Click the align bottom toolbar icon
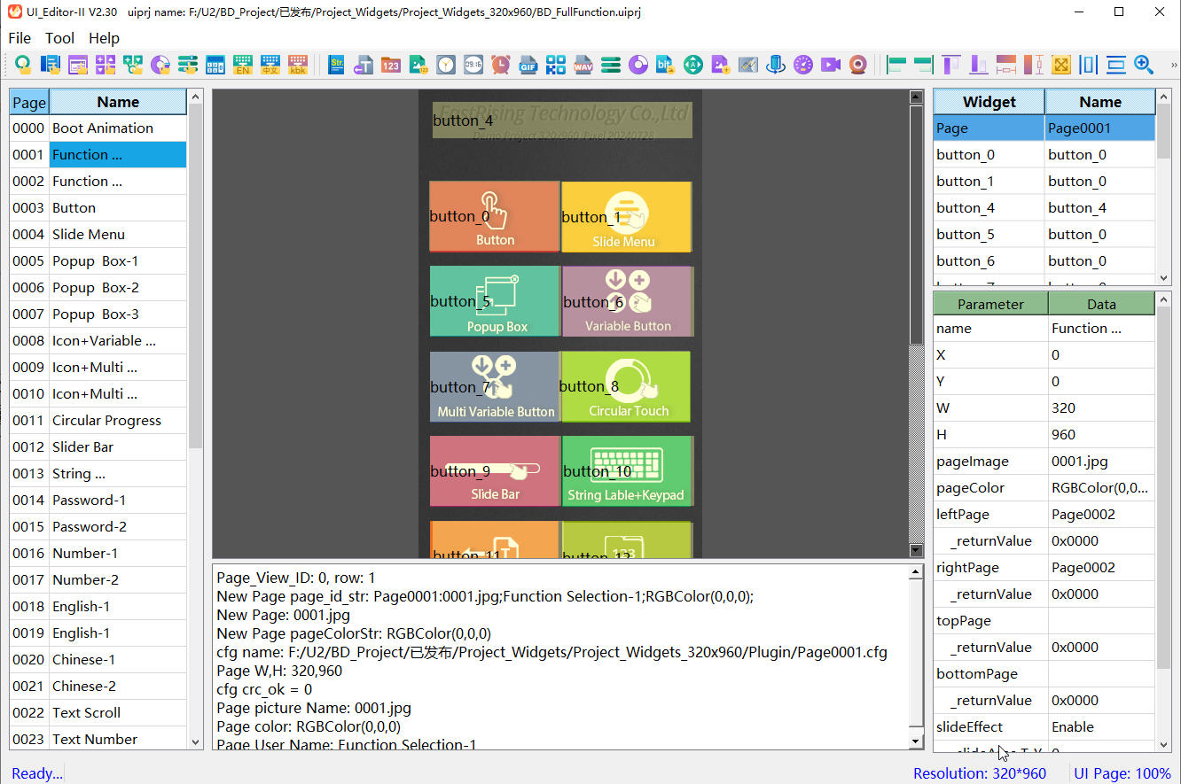Image resolution: width=1181 pixels, height=784 pixels. tap(979, 65)
